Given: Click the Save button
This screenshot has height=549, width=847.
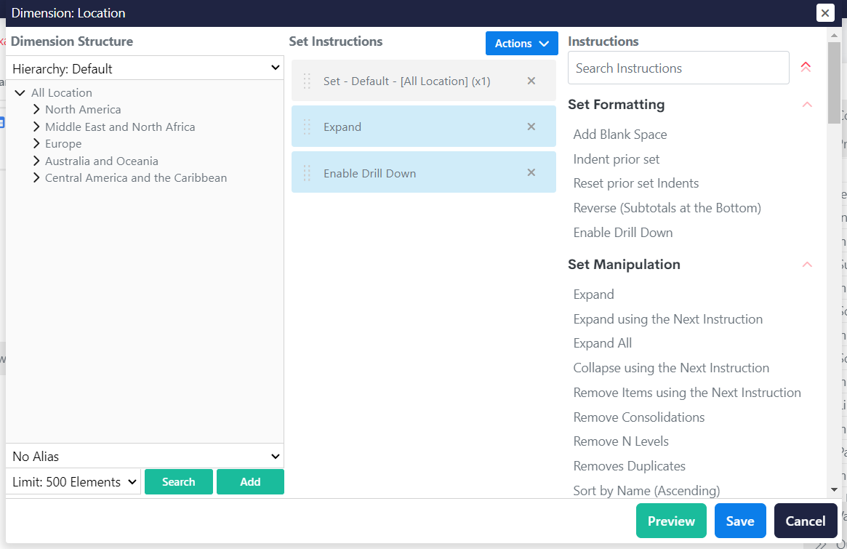Looking at the screenshot, I should [739, 521].
